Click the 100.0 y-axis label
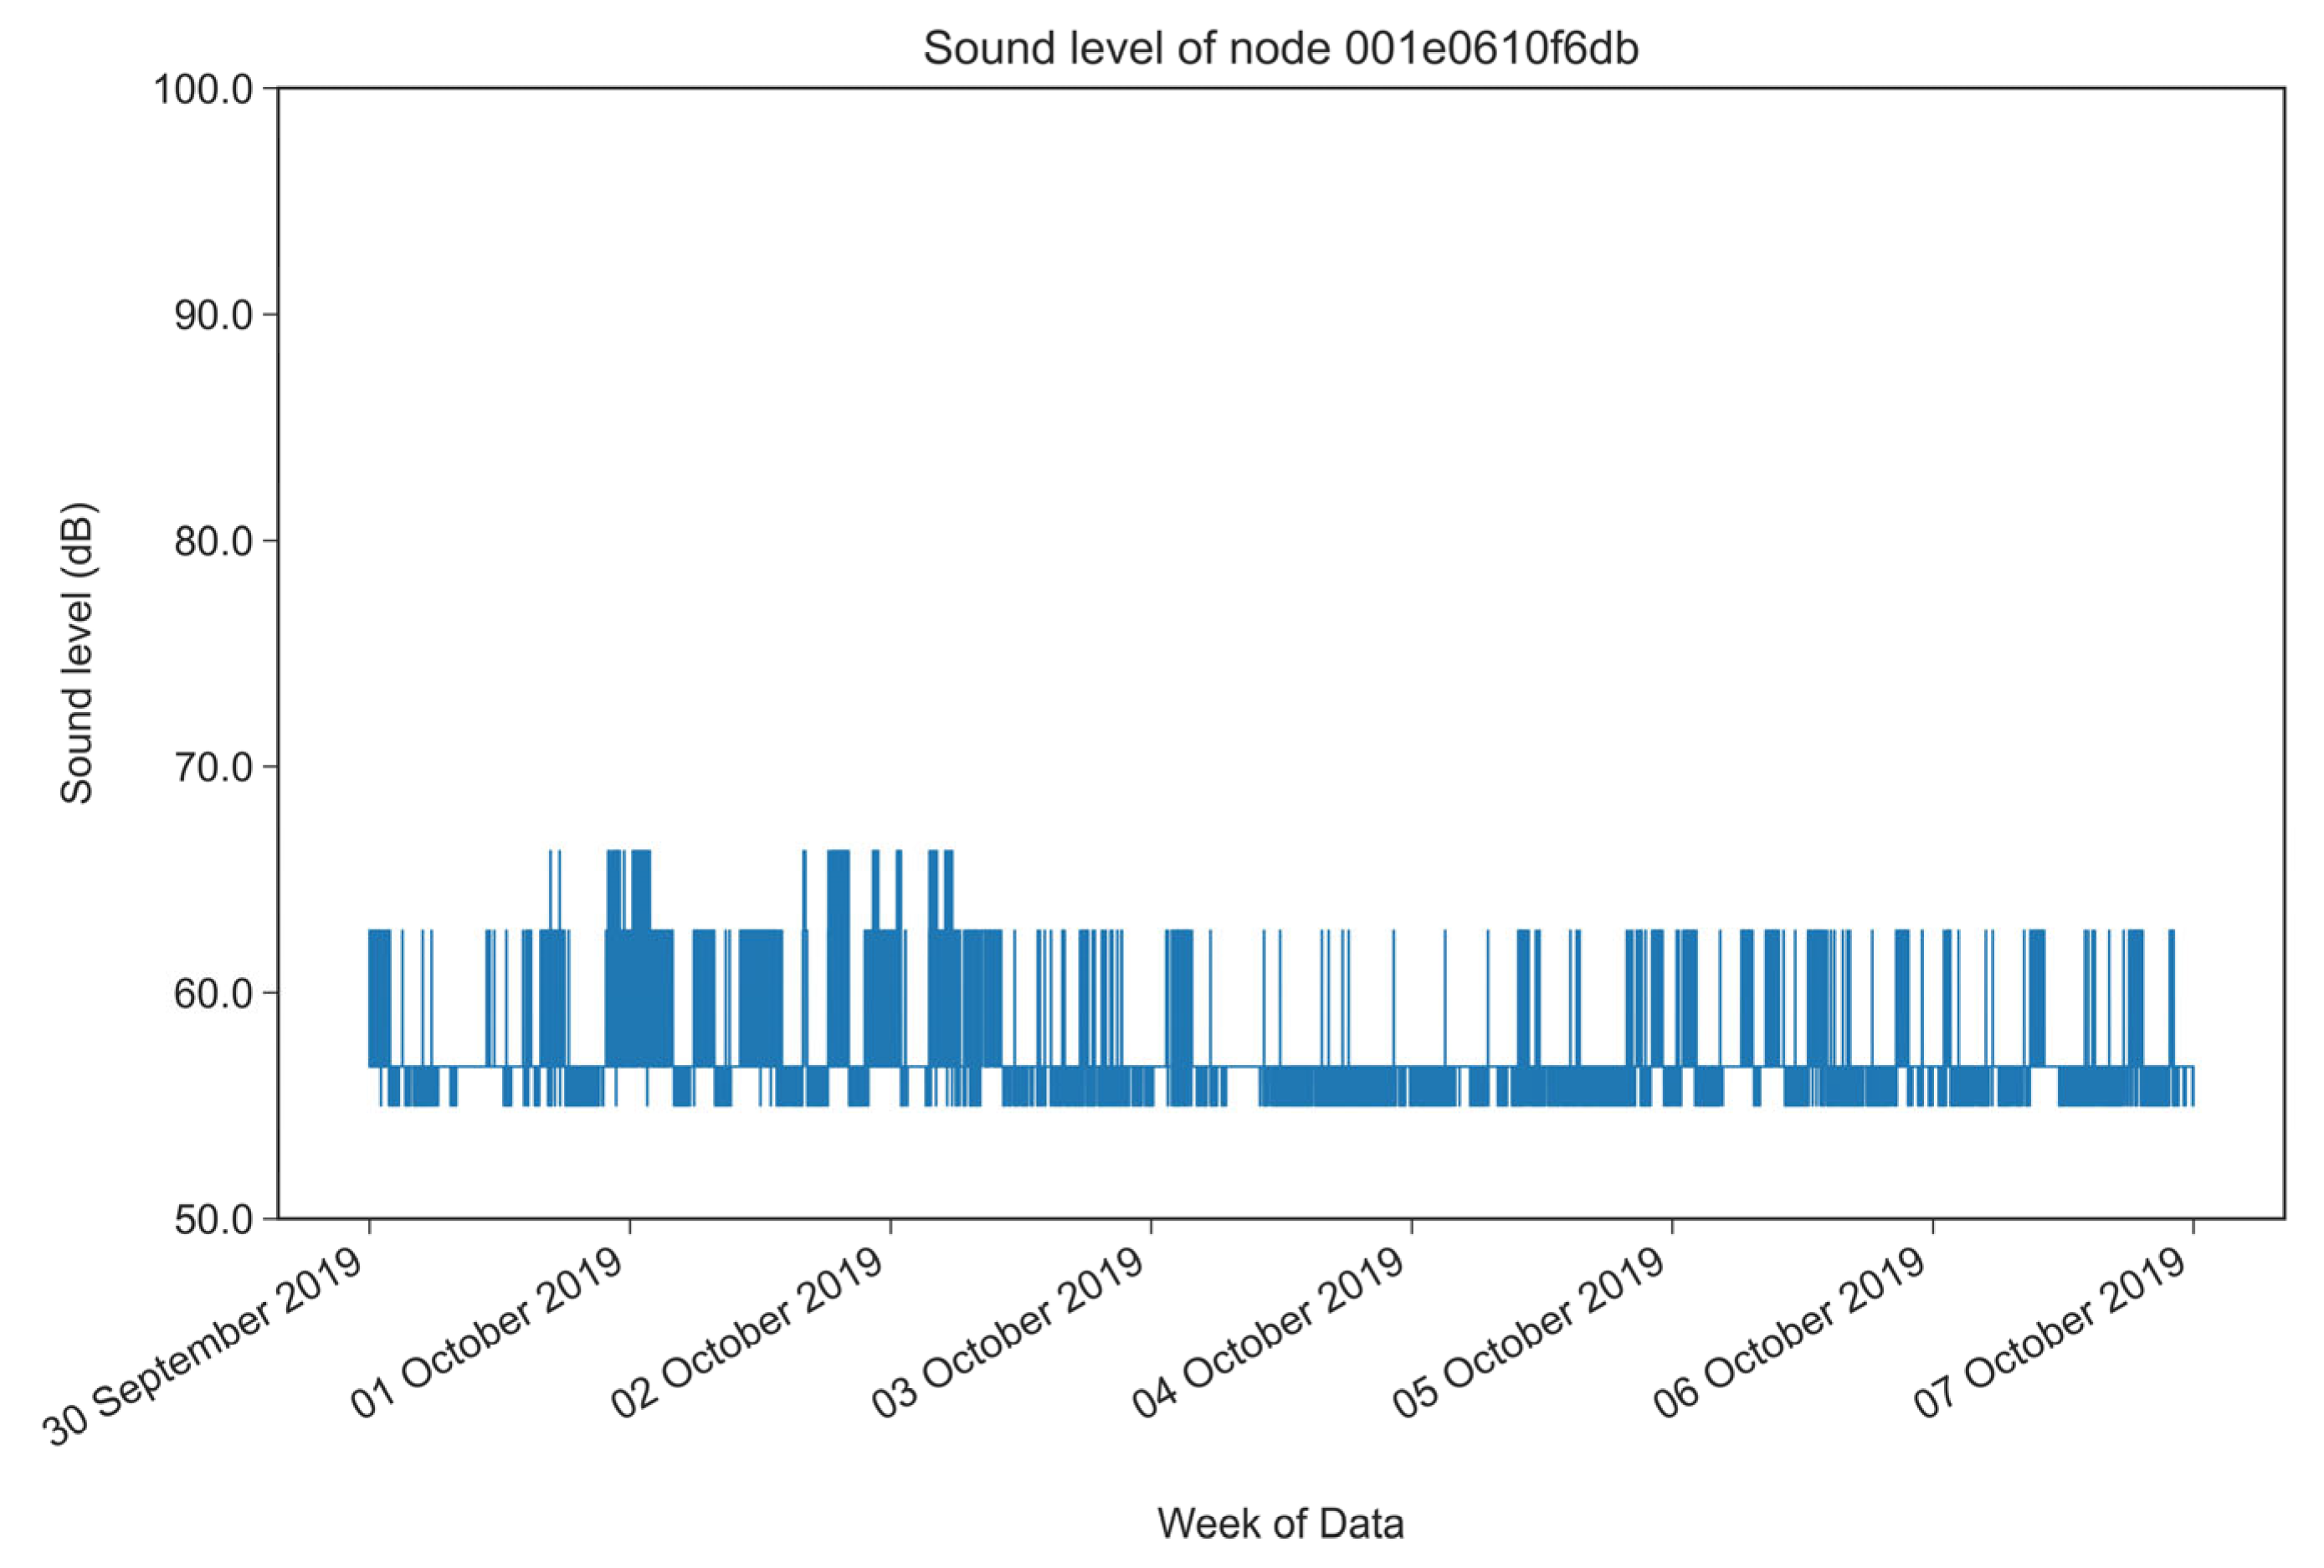 tap(206, 88)
